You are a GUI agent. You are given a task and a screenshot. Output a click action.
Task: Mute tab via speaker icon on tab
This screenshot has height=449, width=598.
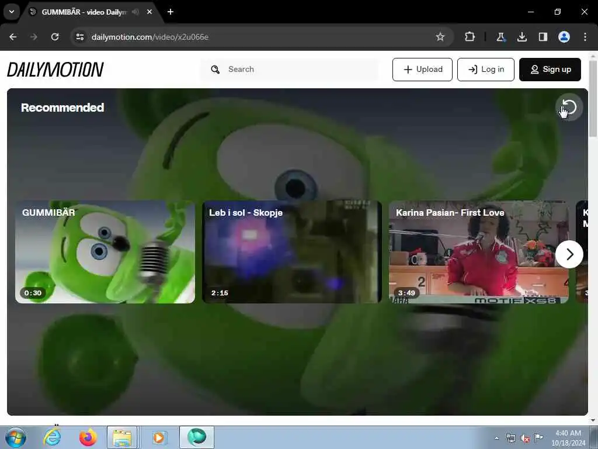(135, 12)
